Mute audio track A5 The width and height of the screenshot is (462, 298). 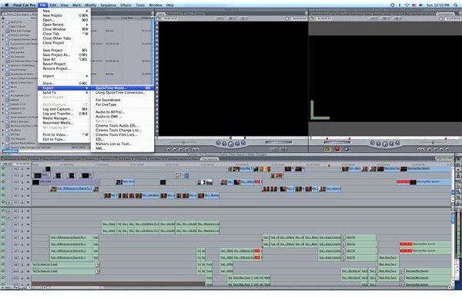pos(3,238)
